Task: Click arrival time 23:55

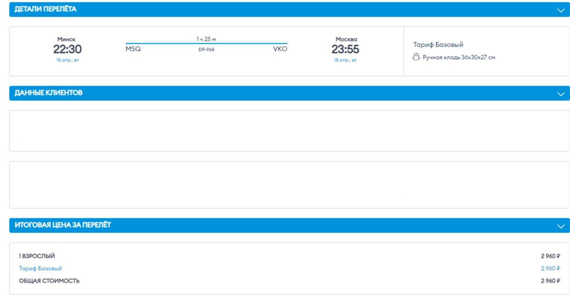Action: pos(345,49)
